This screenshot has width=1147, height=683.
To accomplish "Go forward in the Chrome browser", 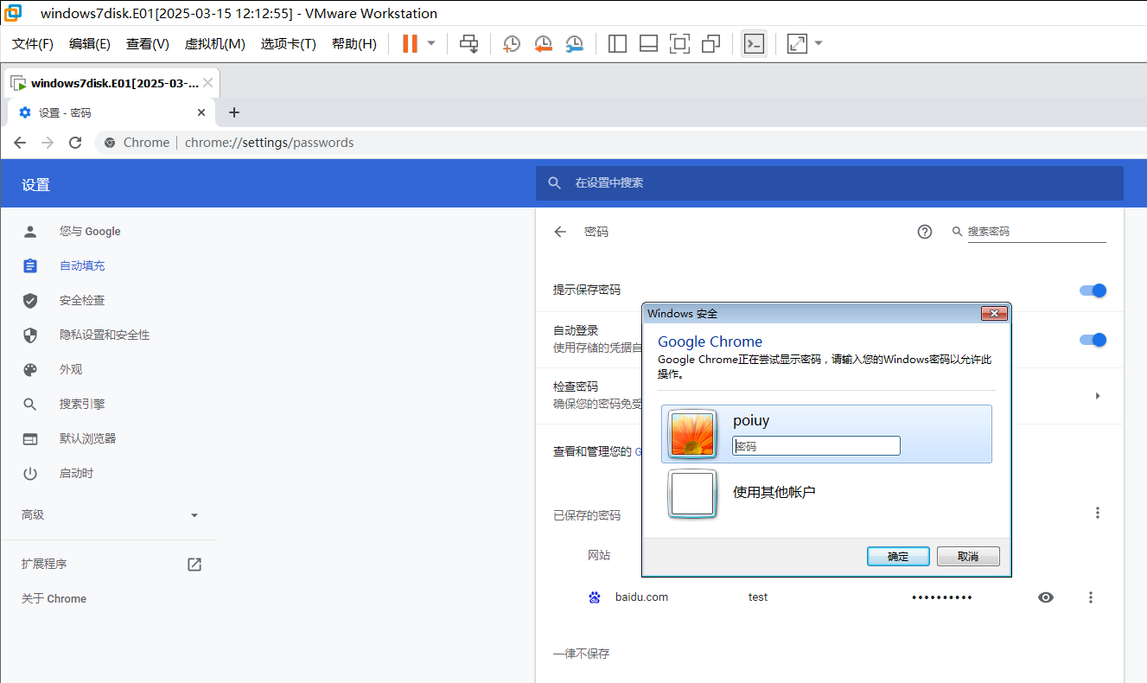I will [x=48, y=143].
